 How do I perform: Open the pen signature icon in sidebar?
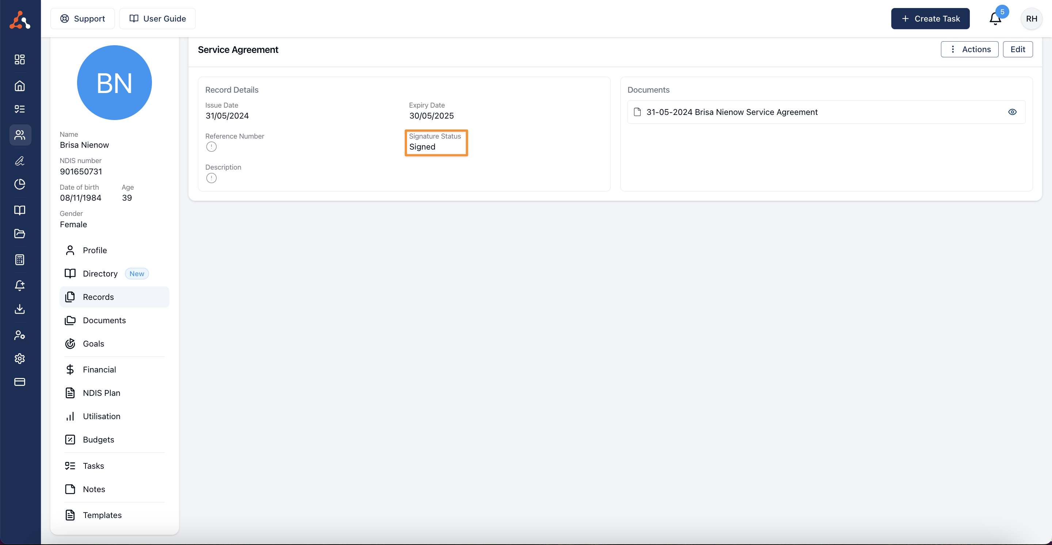click(20, 161)
